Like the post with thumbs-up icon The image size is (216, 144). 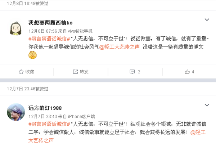point(187,72)
